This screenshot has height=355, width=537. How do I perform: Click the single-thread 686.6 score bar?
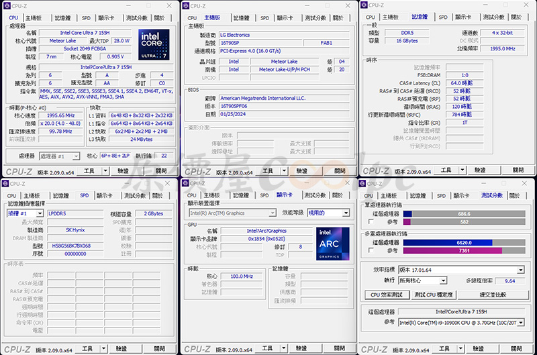tap(464, 213)
